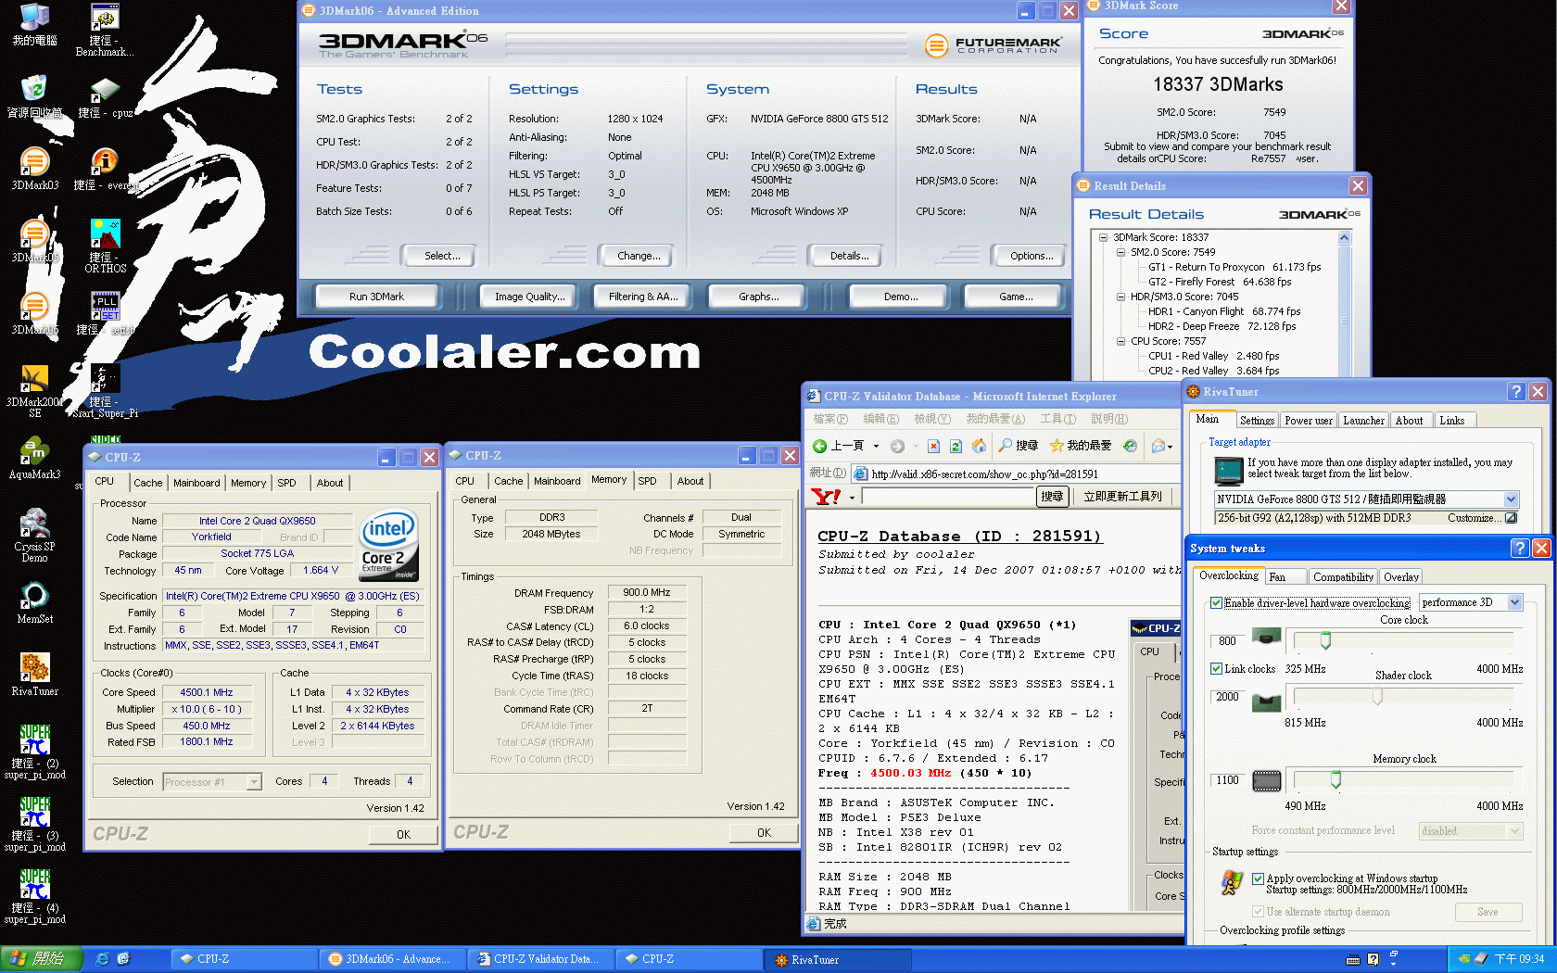Click the Internet Explorer quick launch taskbar icon
1557x973 pixels.
coord(103,959)
